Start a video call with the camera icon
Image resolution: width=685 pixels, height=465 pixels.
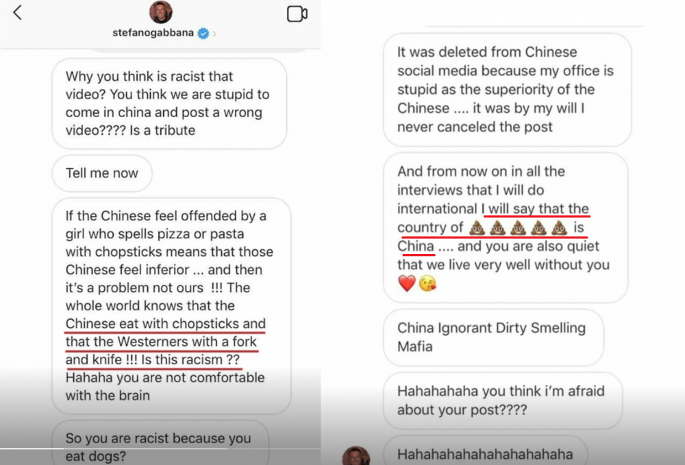tap(297, 14)
